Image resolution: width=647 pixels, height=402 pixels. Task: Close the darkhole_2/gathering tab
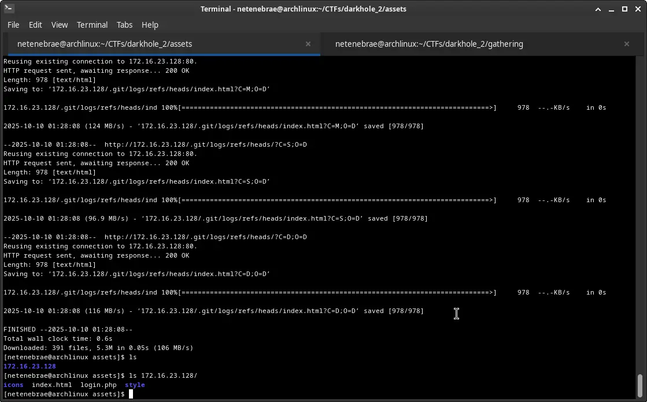[x=626, y=44]
